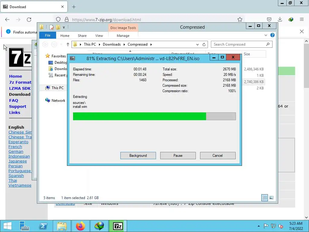Close the Download tab

(62, 7)
